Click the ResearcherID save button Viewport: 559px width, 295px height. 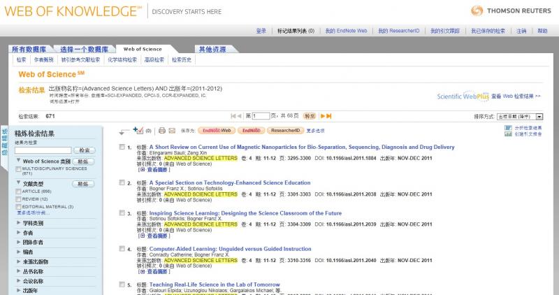click(285, 131)
